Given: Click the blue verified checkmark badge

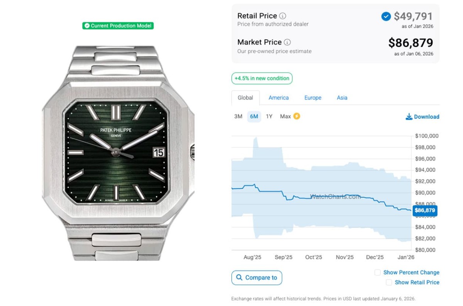Looking at the screenshot, I should tap(386, 17).
